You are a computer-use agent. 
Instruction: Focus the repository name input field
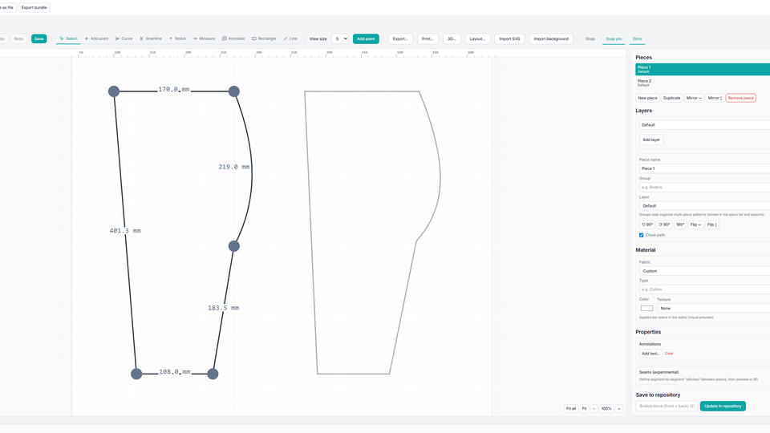[667, 406]
